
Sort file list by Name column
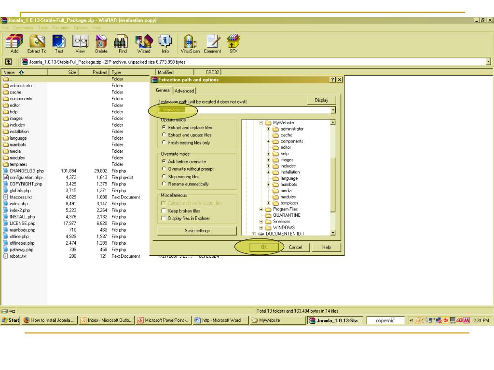[x=24, y=72]
